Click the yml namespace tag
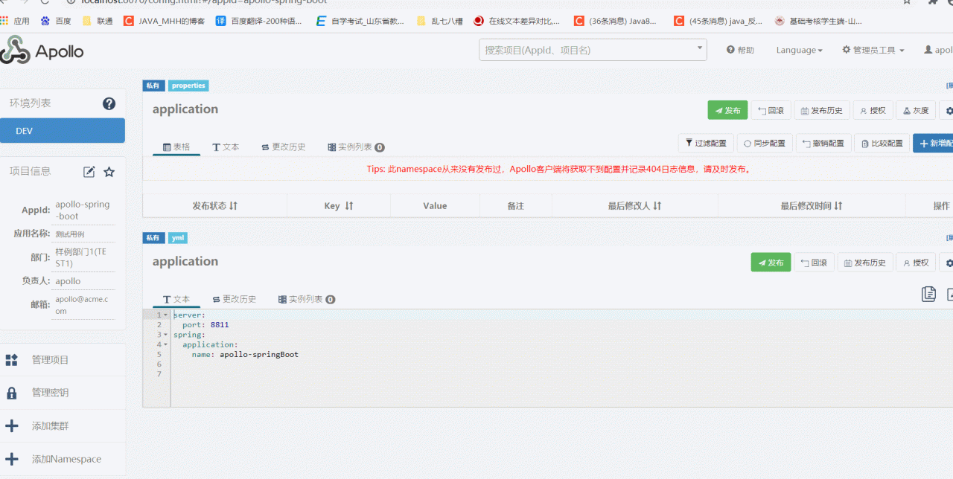The height and width of the screenshot is (479, 953). [177, 238]
